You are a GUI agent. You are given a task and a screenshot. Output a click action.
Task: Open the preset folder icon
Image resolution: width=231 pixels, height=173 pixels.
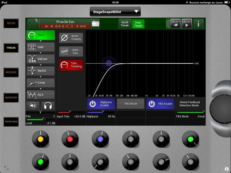(x=95, y=24)
